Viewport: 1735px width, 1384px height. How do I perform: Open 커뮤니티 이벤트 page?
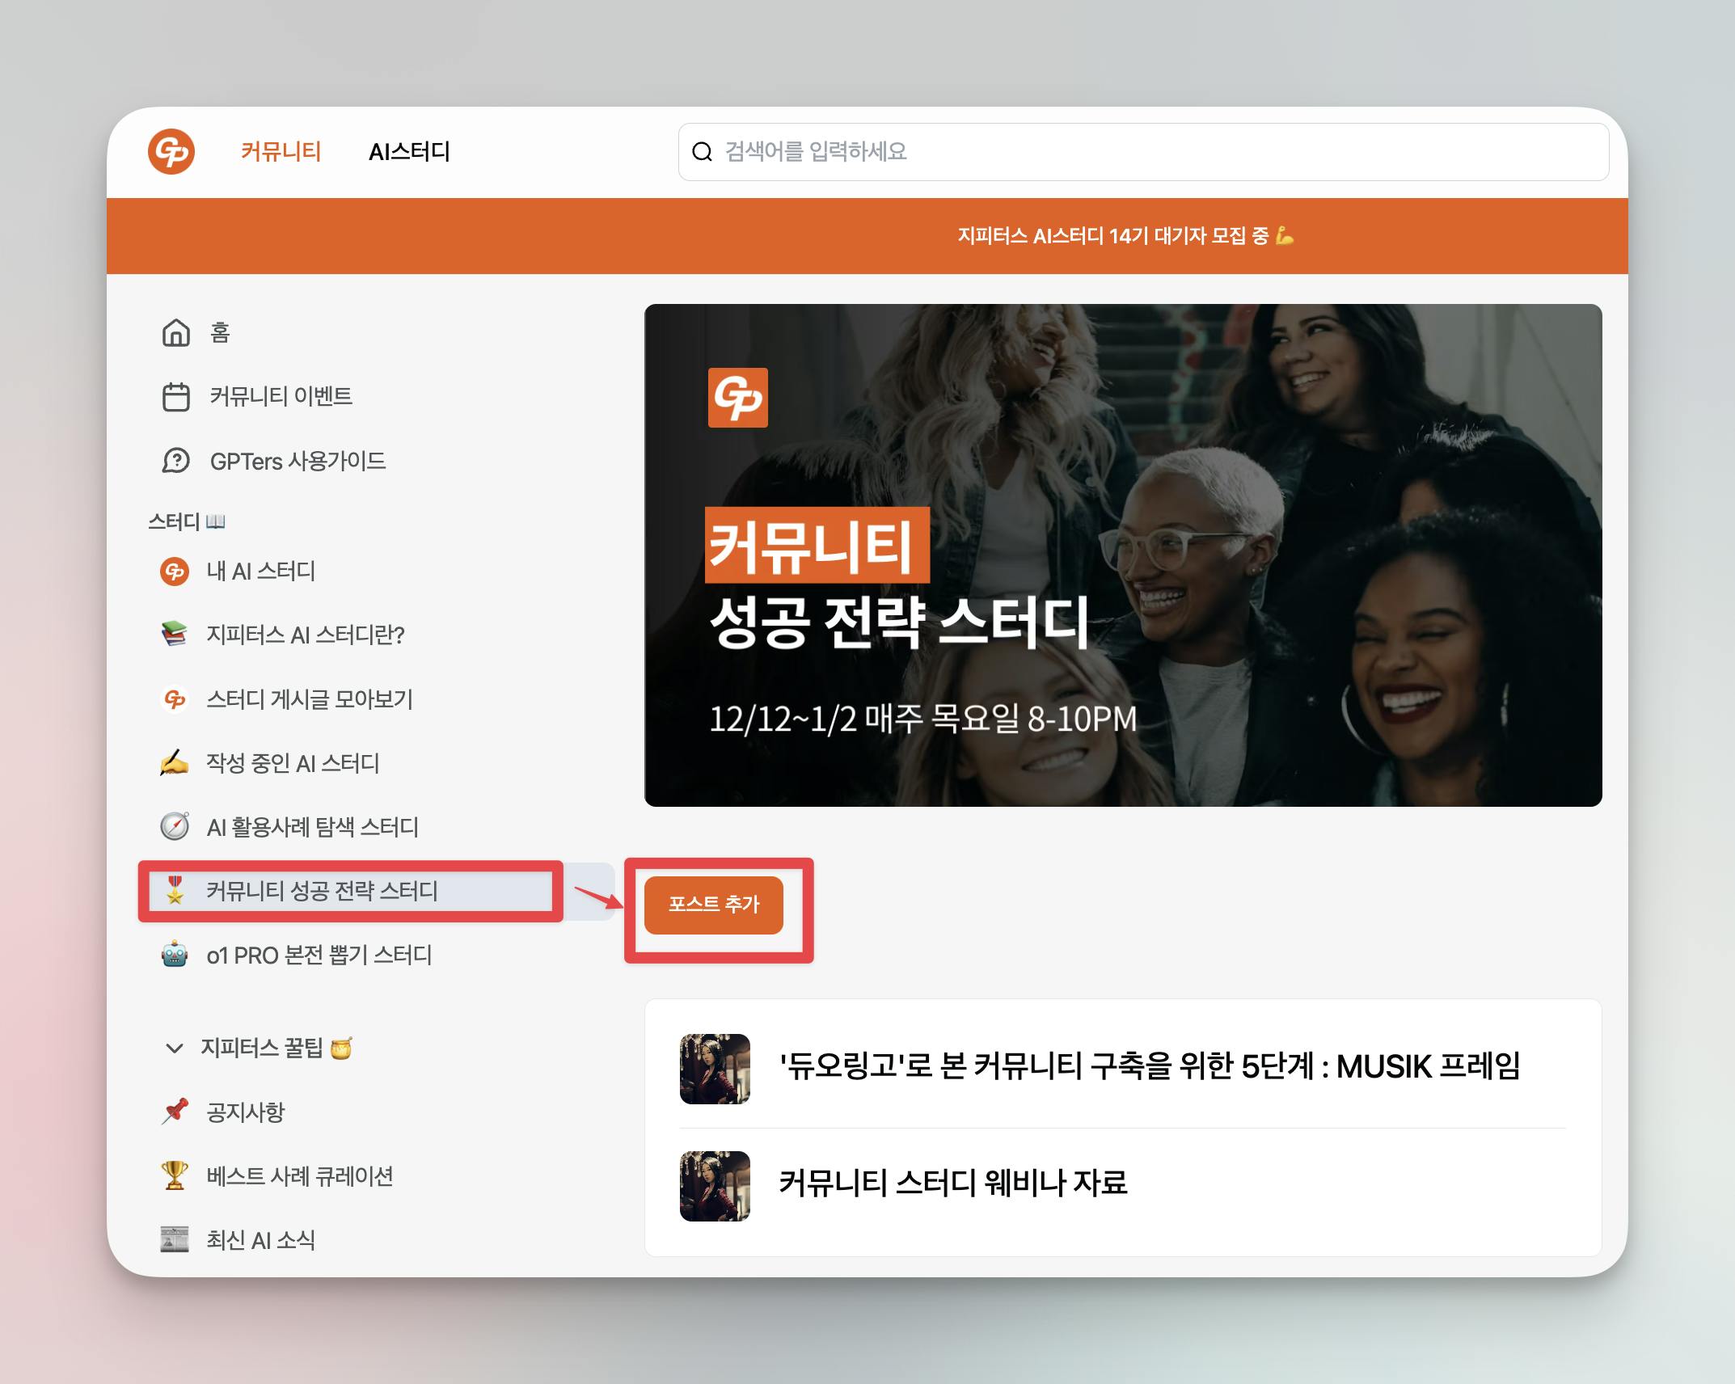281,396
